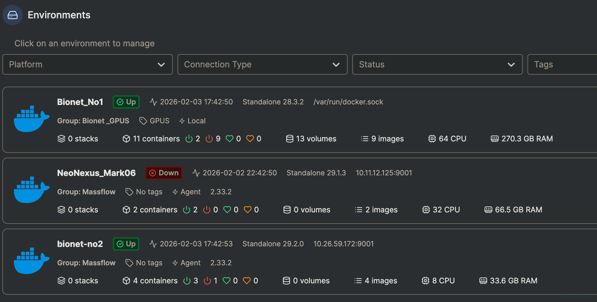Click the RAM memory icon for NeoNexus_Mark06

point(488,210)
